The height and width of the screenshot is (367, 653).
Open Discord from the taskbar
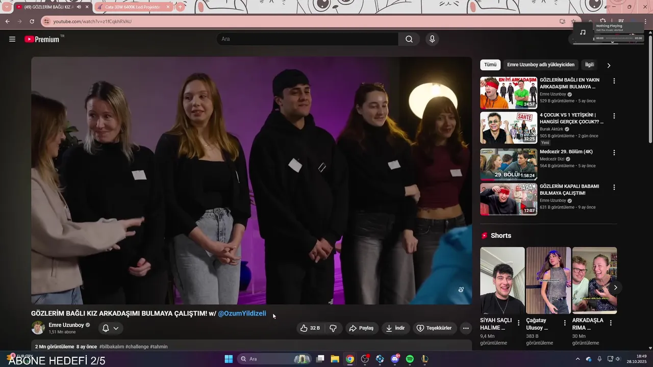coord(395,359)
